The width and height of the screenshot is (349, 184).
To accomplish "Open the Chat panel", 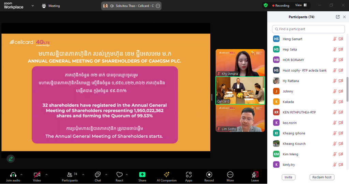I will coord(98,176).
